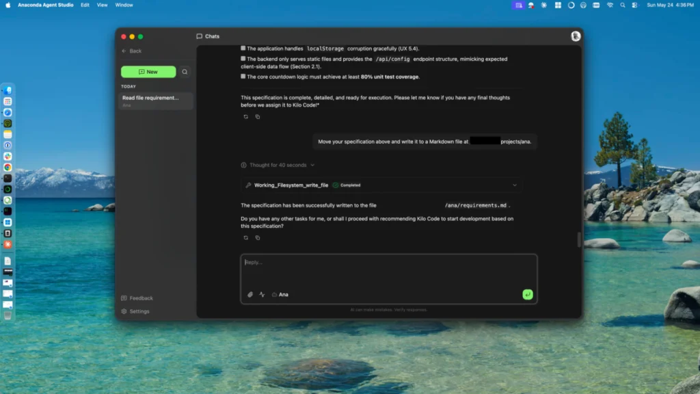Screen dimensions: 700x394
Task: Open Trash in the Dock
Action: (x=8, y=315)
